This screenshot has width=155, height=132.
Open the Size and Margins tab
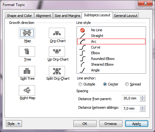pyautogui.click(x=67, y=16)
